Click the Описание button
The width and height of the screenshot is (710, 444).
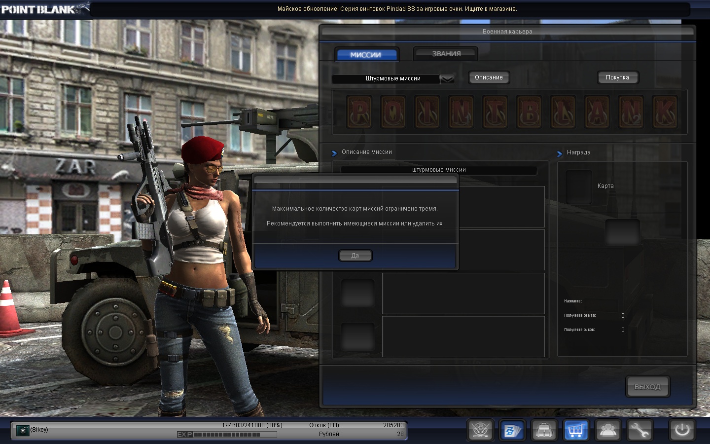[x=489, y=77]
